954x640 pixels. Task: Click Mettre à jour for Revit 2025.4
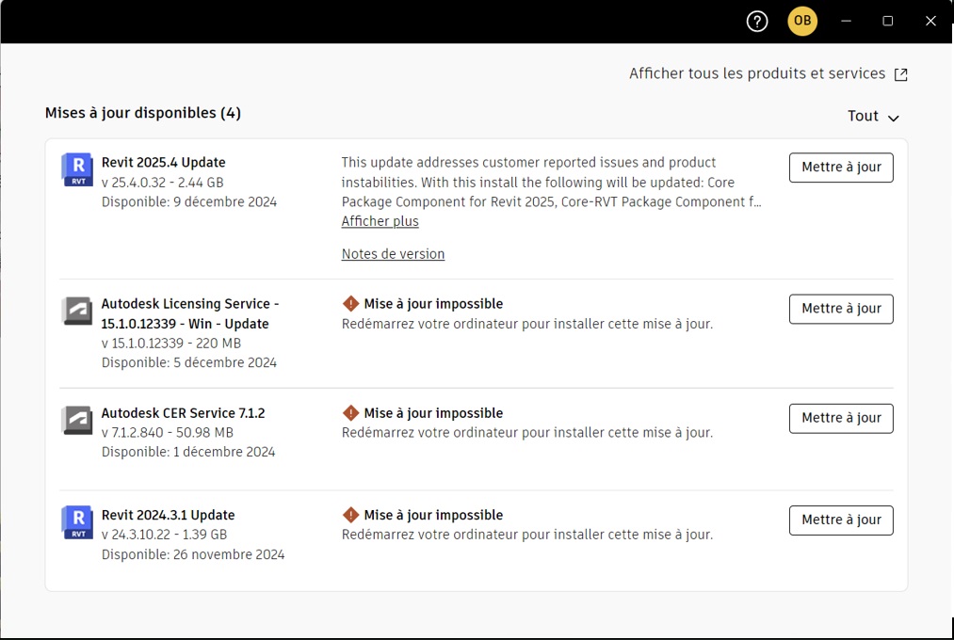click(840, 168)
